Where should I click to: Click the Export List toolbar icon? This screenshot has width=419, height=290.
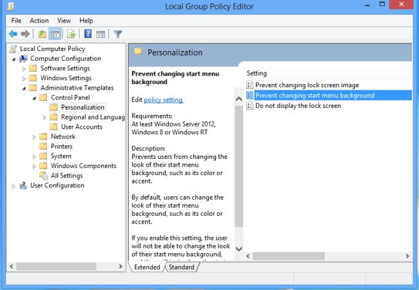pyautogui.click(x=72, y=34)
